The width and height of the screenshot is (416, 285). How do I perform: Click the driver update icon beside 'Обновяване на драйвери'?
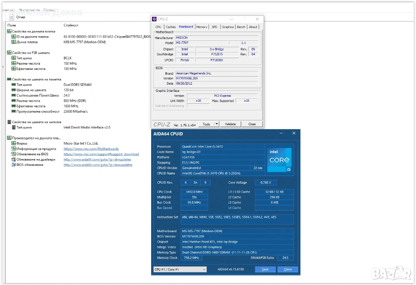(x=13, y=159)
